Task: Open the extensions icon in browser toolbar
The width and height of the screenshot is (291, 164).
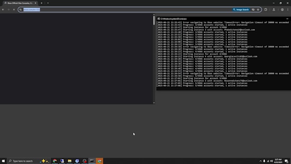Action: point(266,9)
